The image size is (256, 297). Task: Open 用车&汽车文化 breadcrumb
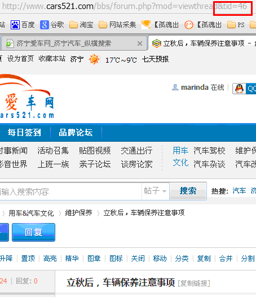pos(31,213)
